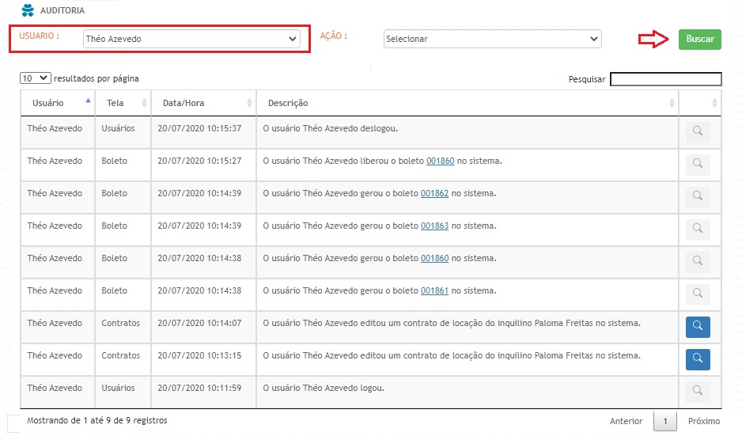This screenshot has width=742, height=440.
Task: Click the magnifier icon for the 10:13:15 contract edit
Action: tap(697, 359)
